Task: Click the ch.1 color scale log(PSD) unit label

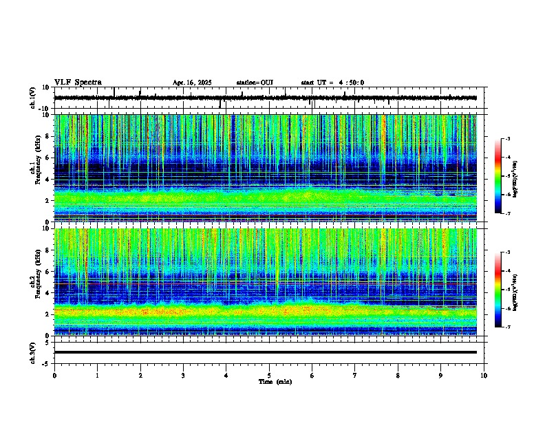Action: click(515, 180)
